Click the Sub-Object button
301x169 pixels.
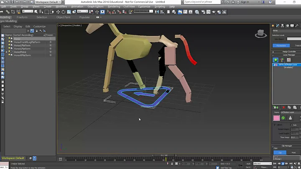279,39
